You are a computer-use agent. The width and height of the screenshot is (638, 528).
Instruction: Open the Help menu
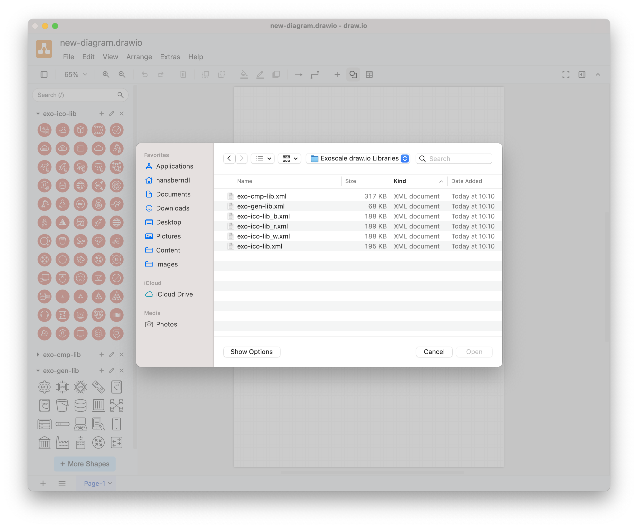(x=195, y=57)
